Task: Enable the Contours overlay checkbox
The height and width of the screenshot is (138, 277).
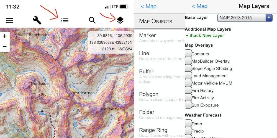Action: [188, 54]
